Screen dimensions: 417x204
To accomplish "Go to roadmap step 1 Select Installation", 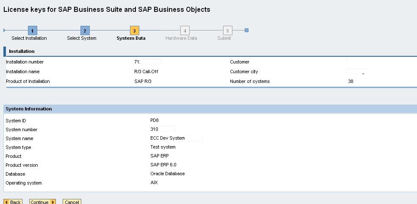I will click(x=33, y=30).
